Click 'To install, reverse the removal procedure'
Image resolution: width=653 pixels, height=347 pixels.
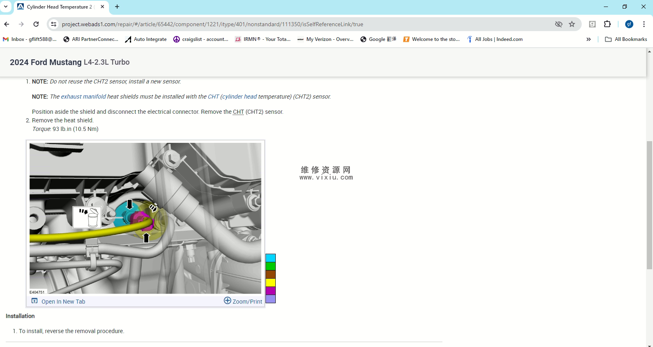pos(71,331)
